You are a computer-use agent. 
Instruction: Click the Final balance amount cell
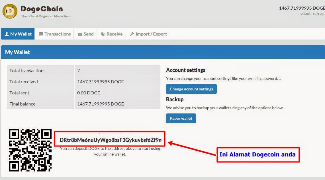[x=117, y=104]
